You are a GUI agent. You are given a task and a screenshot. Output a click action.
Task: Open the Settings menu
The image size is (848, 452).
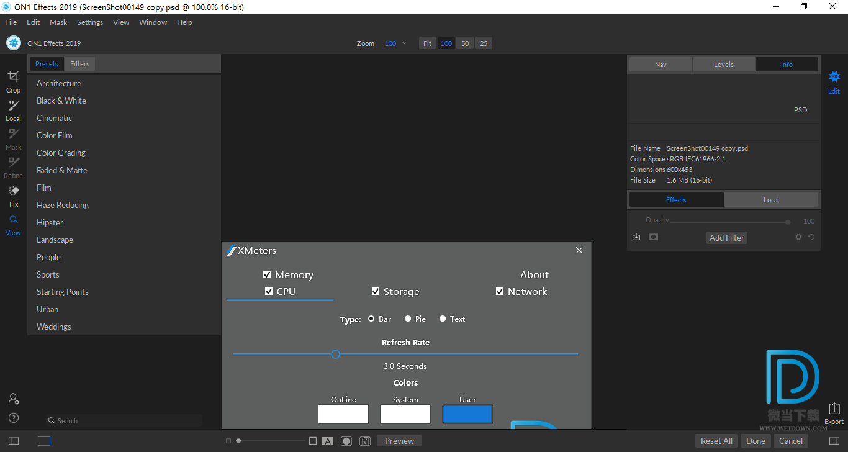click(x=90, y=22)
